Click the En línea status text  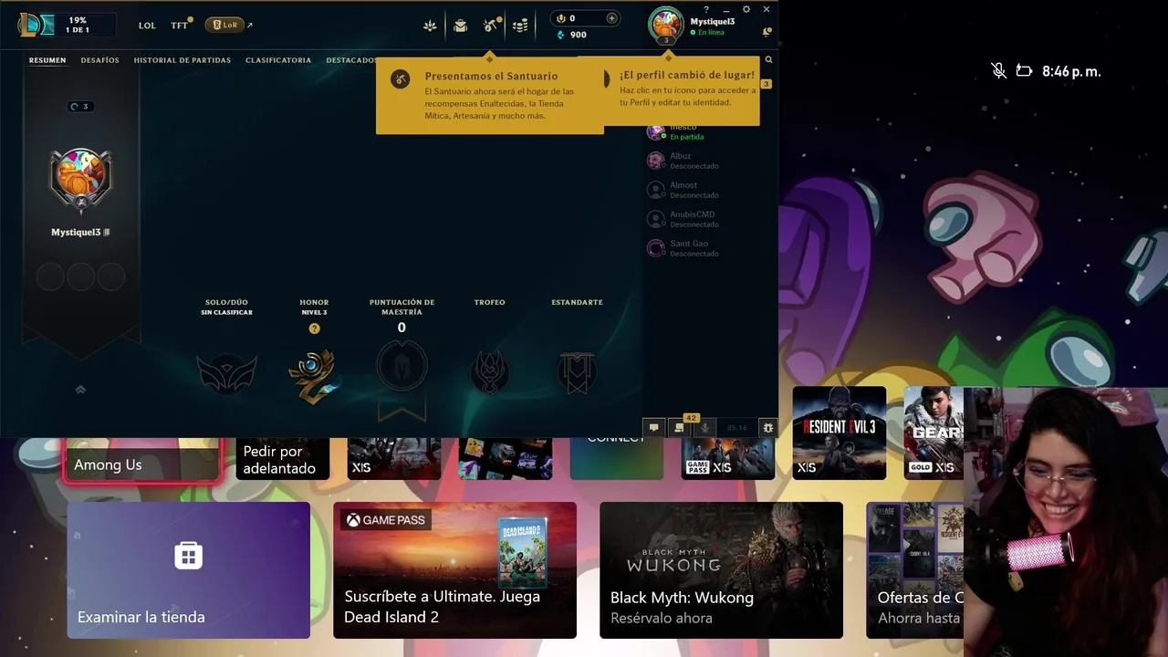coord(710,33)
